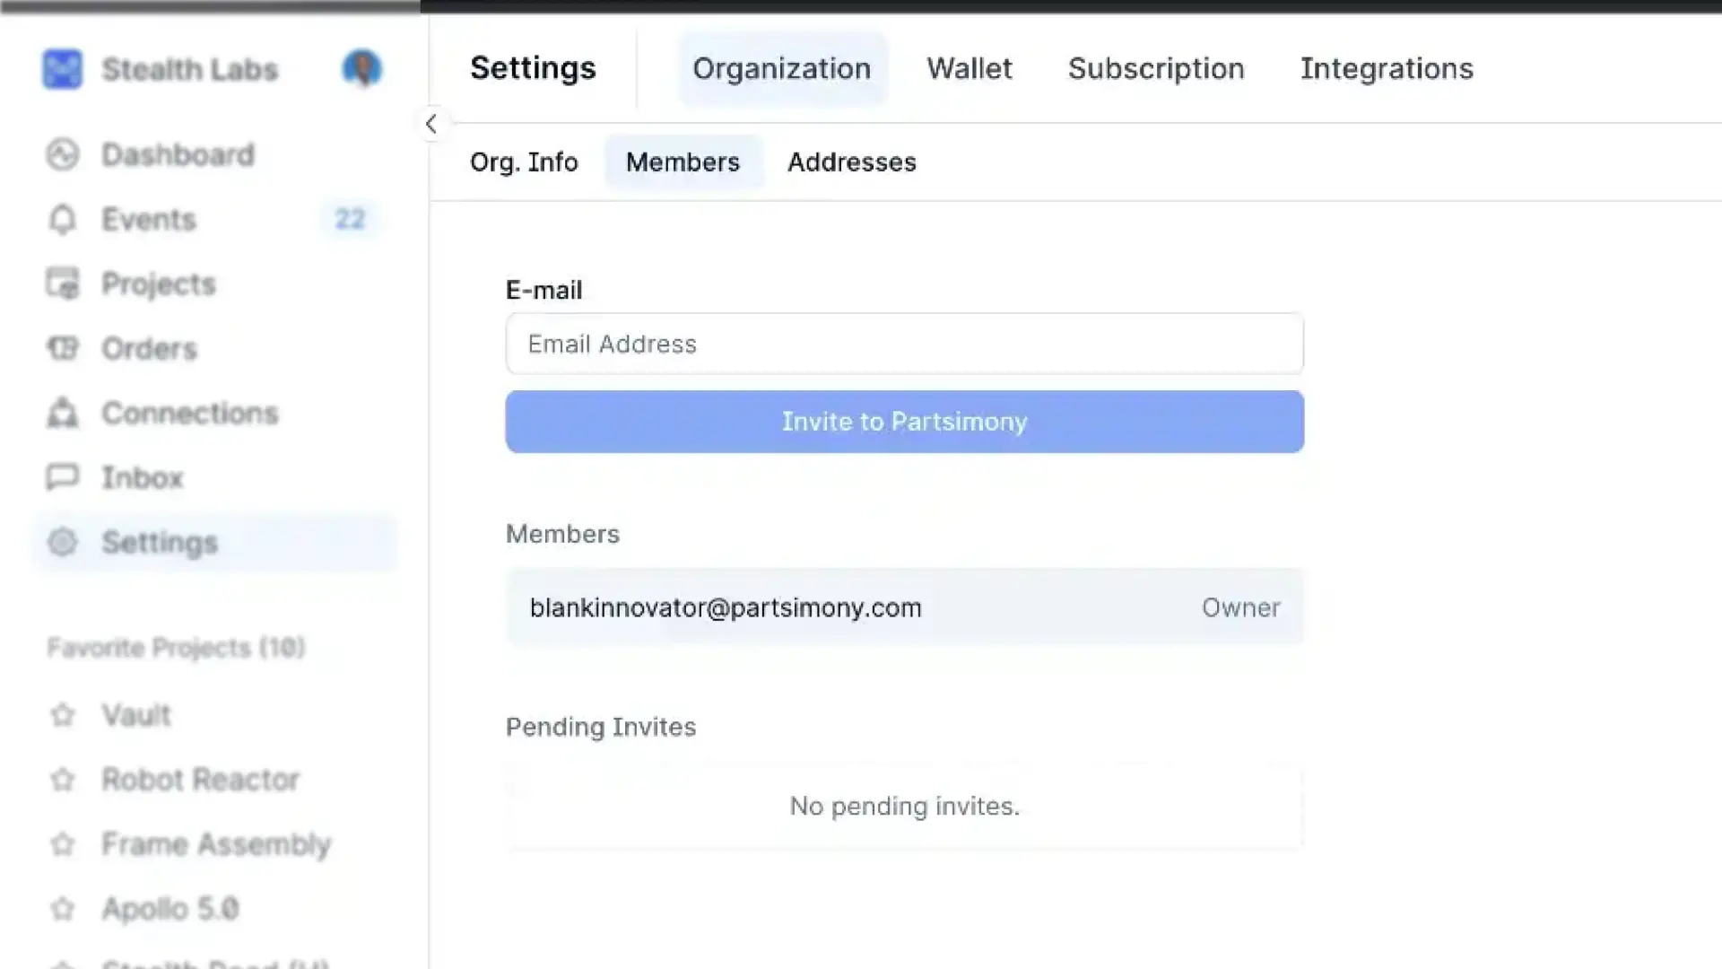
Task: Select the Addresses sub-tab
Action: 852,162
